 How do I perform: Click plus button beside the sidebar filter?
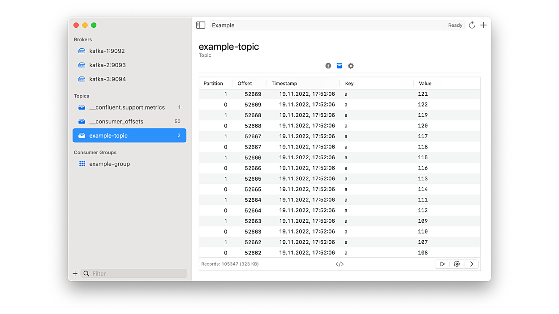tap(75, 273)
